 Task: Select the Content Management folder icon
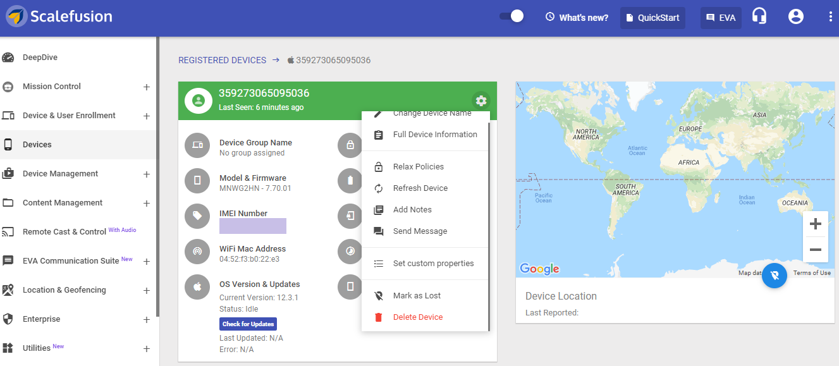pos(8,203)
